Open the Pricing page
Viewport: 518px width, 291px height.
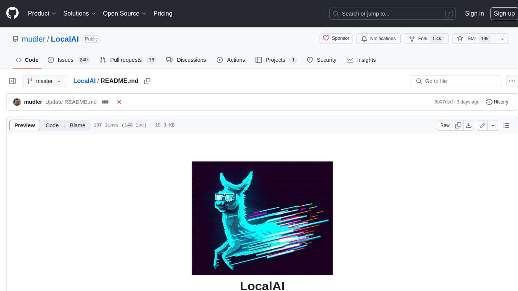click(163, 13)
